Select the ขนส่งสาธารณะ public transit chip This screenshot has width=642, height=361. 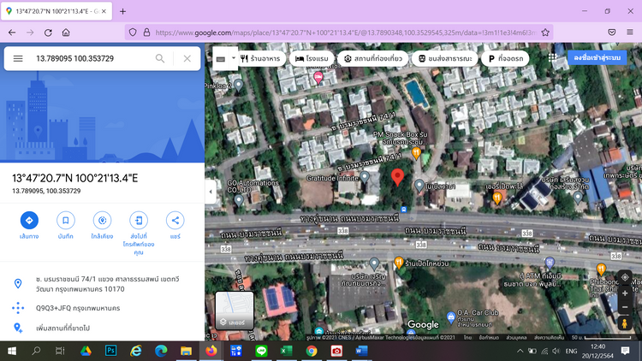[x=444, y=58]
